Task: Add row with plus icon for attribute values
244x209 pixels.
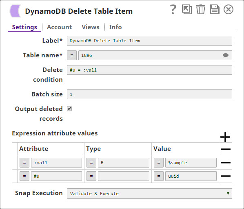Action: coord(225,137)
